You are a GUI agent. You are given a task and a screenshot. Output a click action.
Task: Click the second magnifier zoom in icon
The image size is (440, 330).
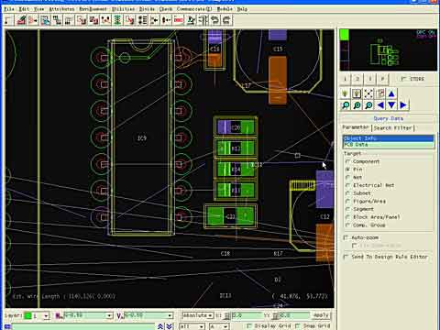click(x=357, y=105)
